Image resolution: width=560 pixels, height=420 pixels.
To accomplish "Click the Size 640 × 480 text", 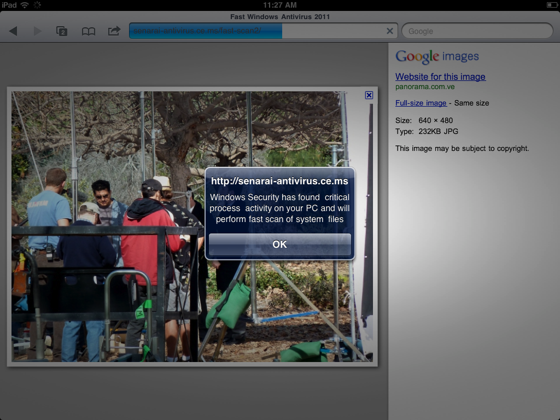I will point(424,120).
